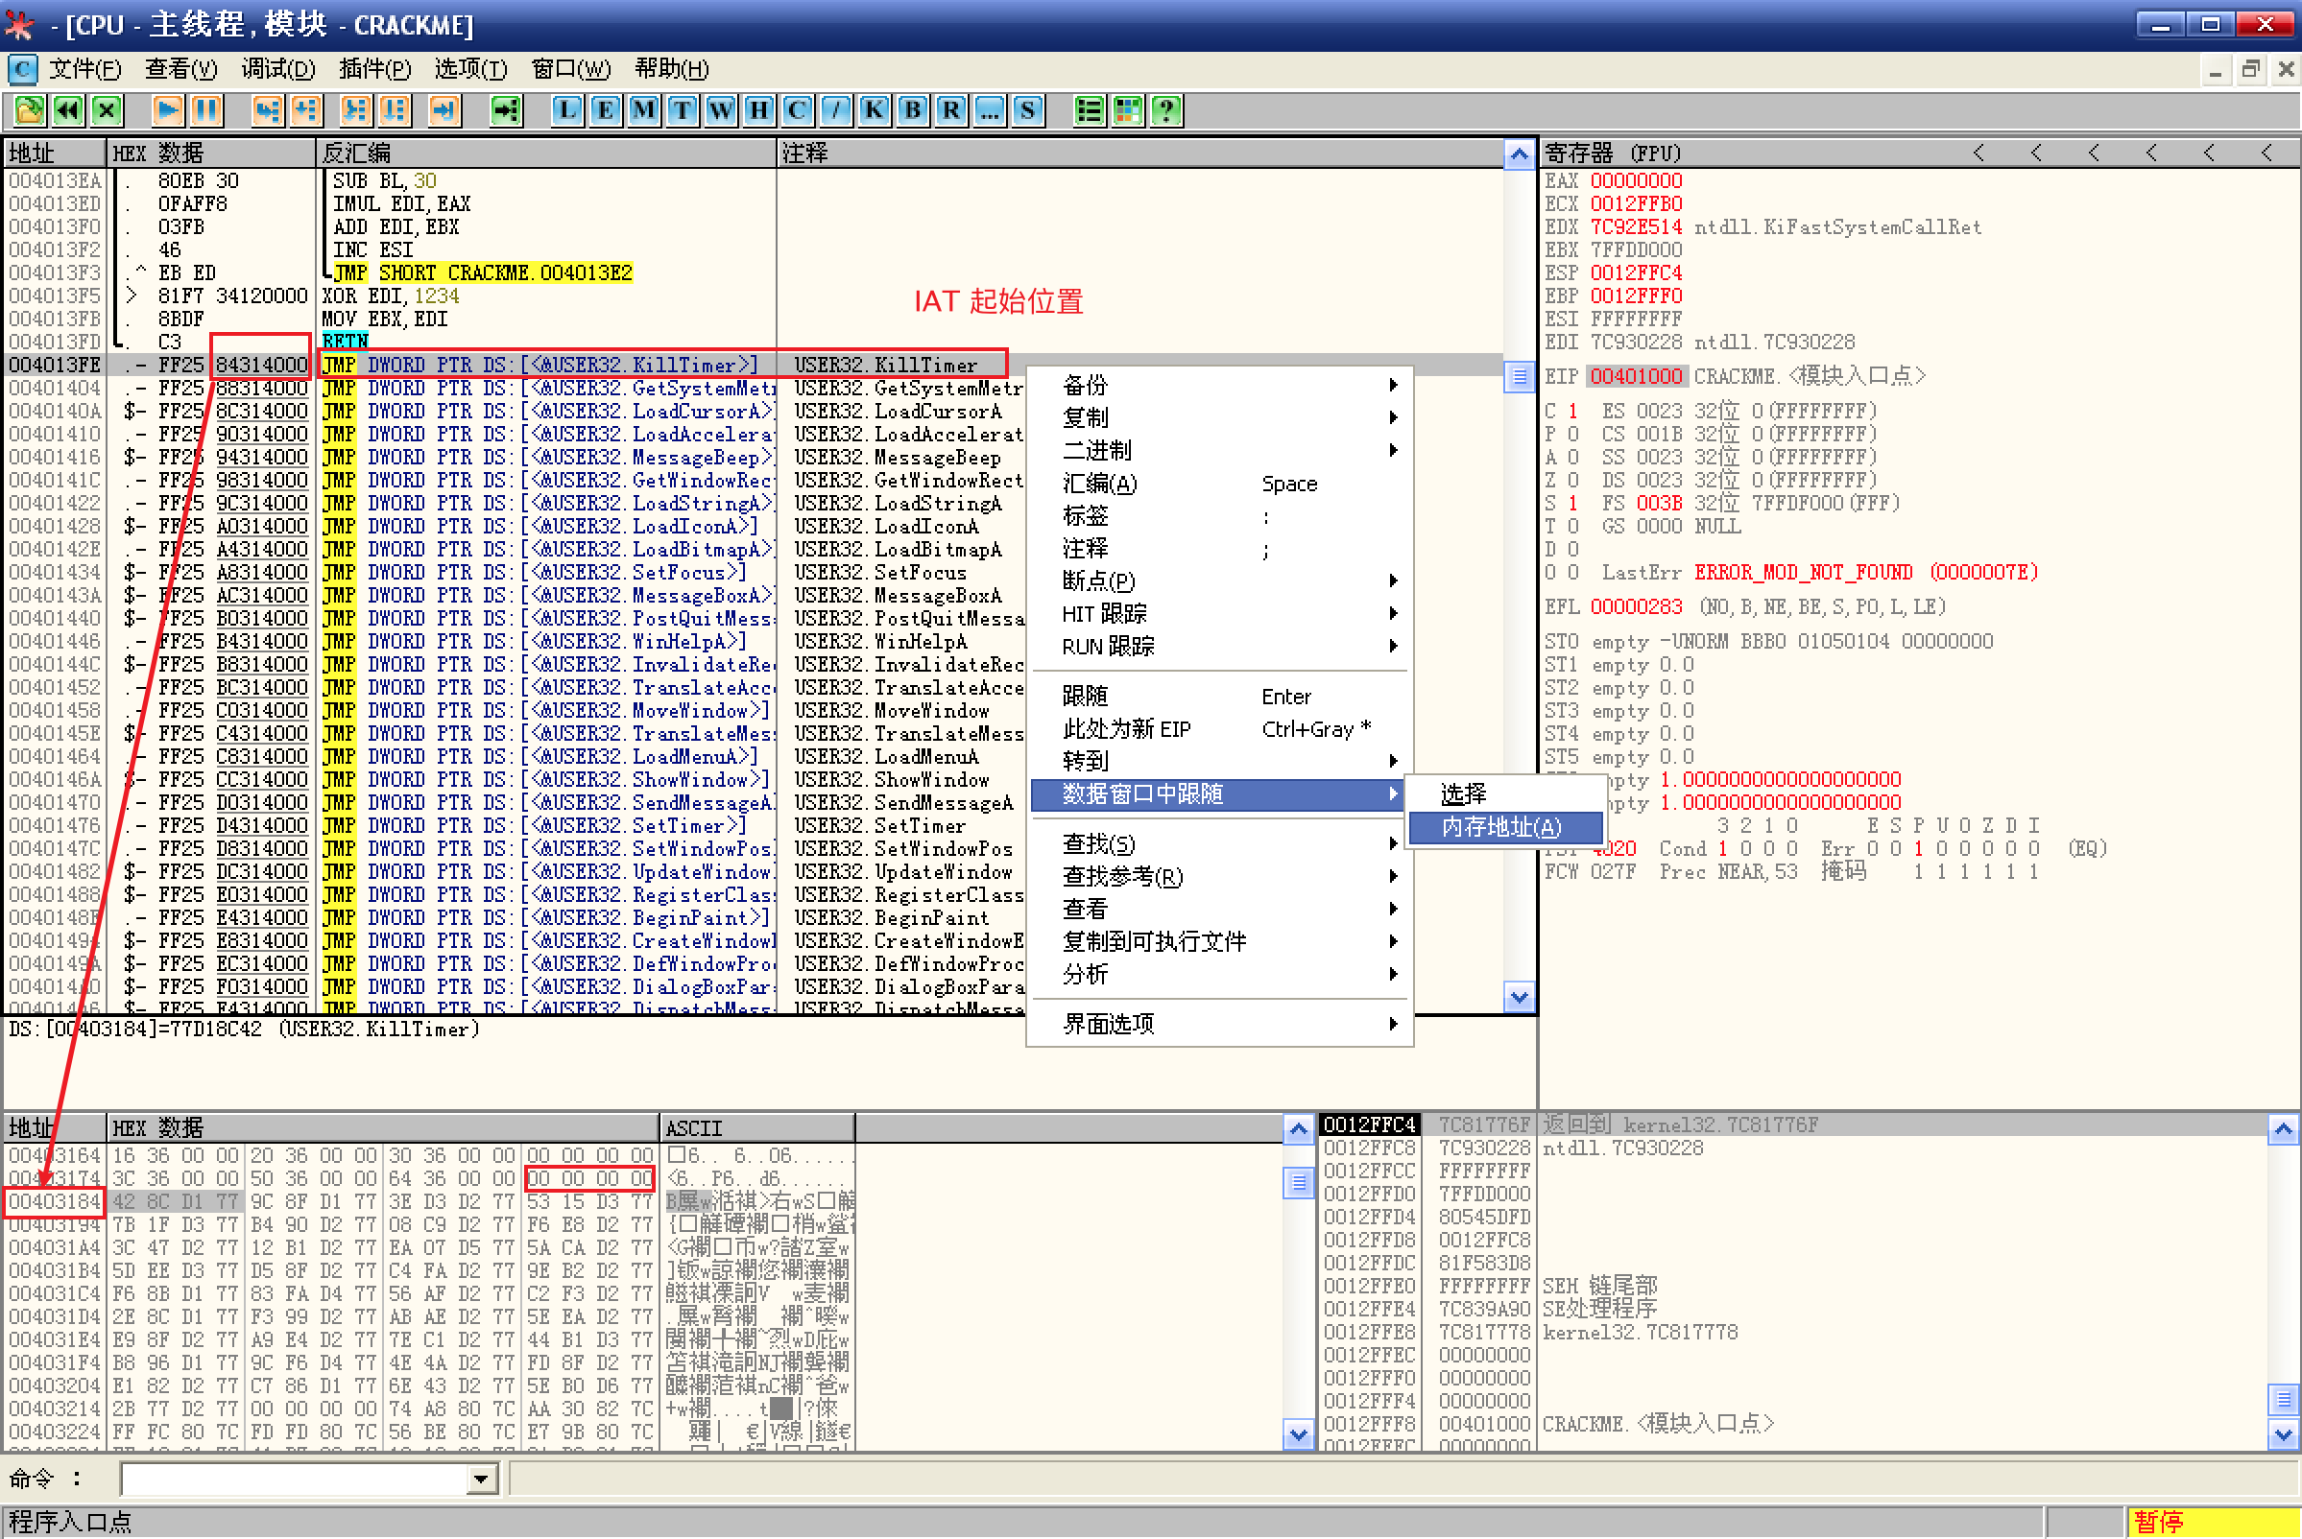
Task: Click the Step into toolbar icon
Action: 266,110
